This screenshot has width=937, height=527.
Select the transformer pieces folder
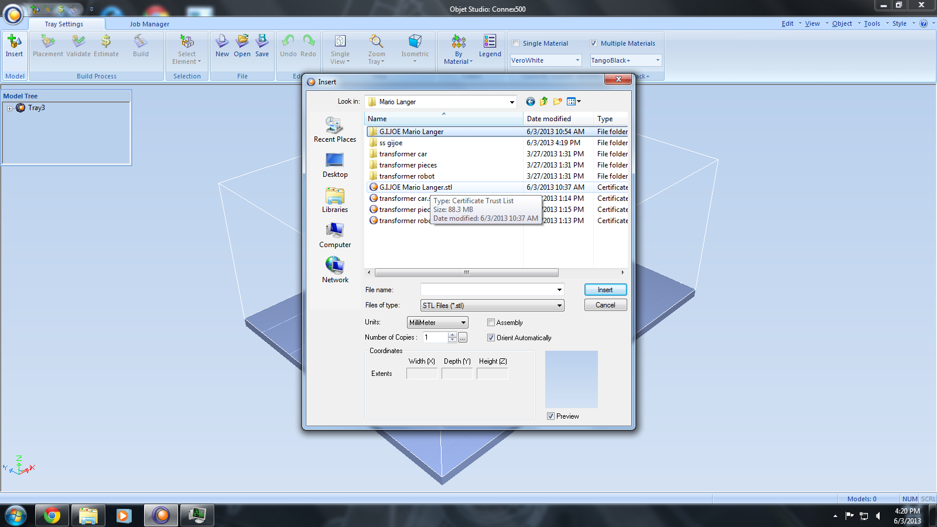(408, 165)
